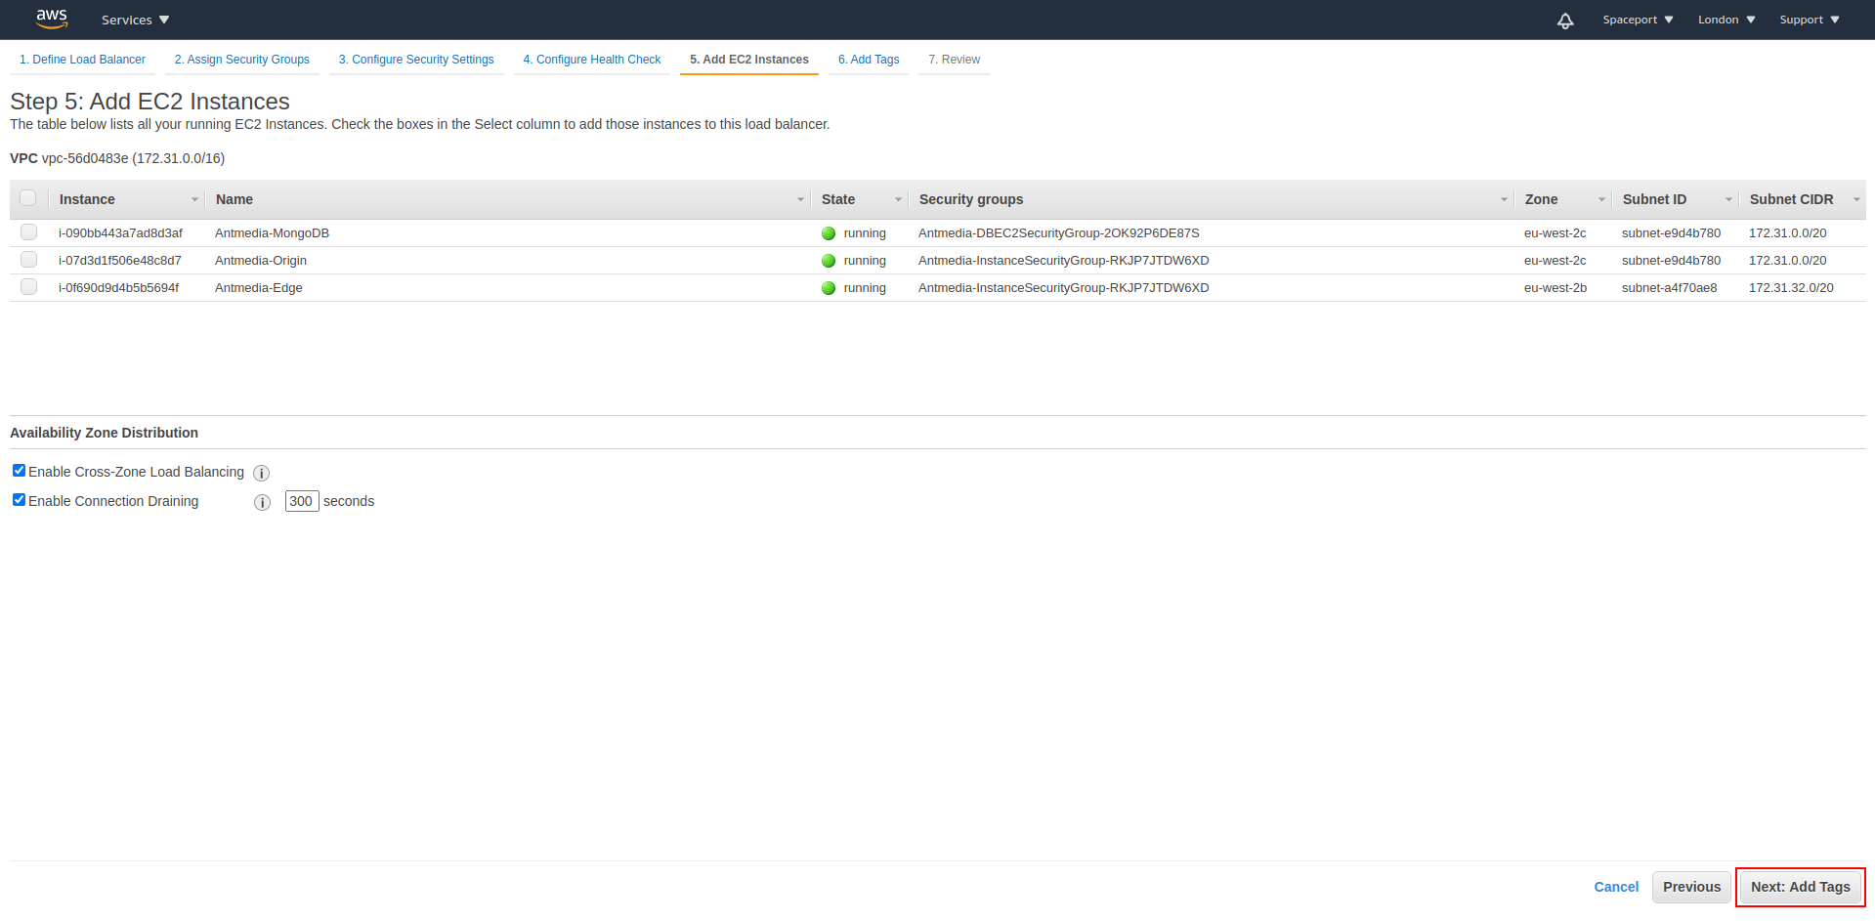Open Security groups column filter arrow

coord(1504,199)
